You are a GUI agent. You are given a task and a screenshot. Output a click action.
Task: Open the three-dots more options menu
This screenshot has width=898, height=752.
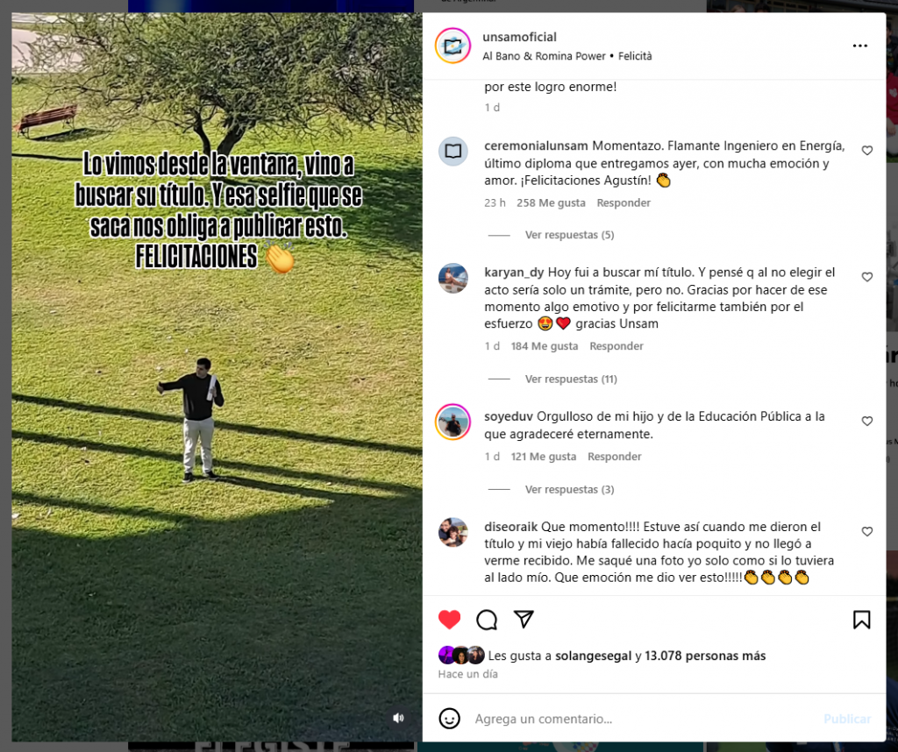point(860,46)
